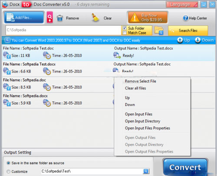This screenshot has height=176, width=217.
Task: Select the Softpedia.doc file name
Action: [x=24, y=80]
